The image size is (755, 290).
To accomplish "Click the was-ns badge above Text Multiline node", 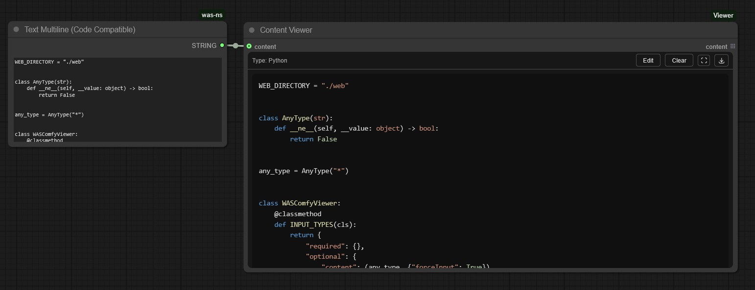I will 212,15.
